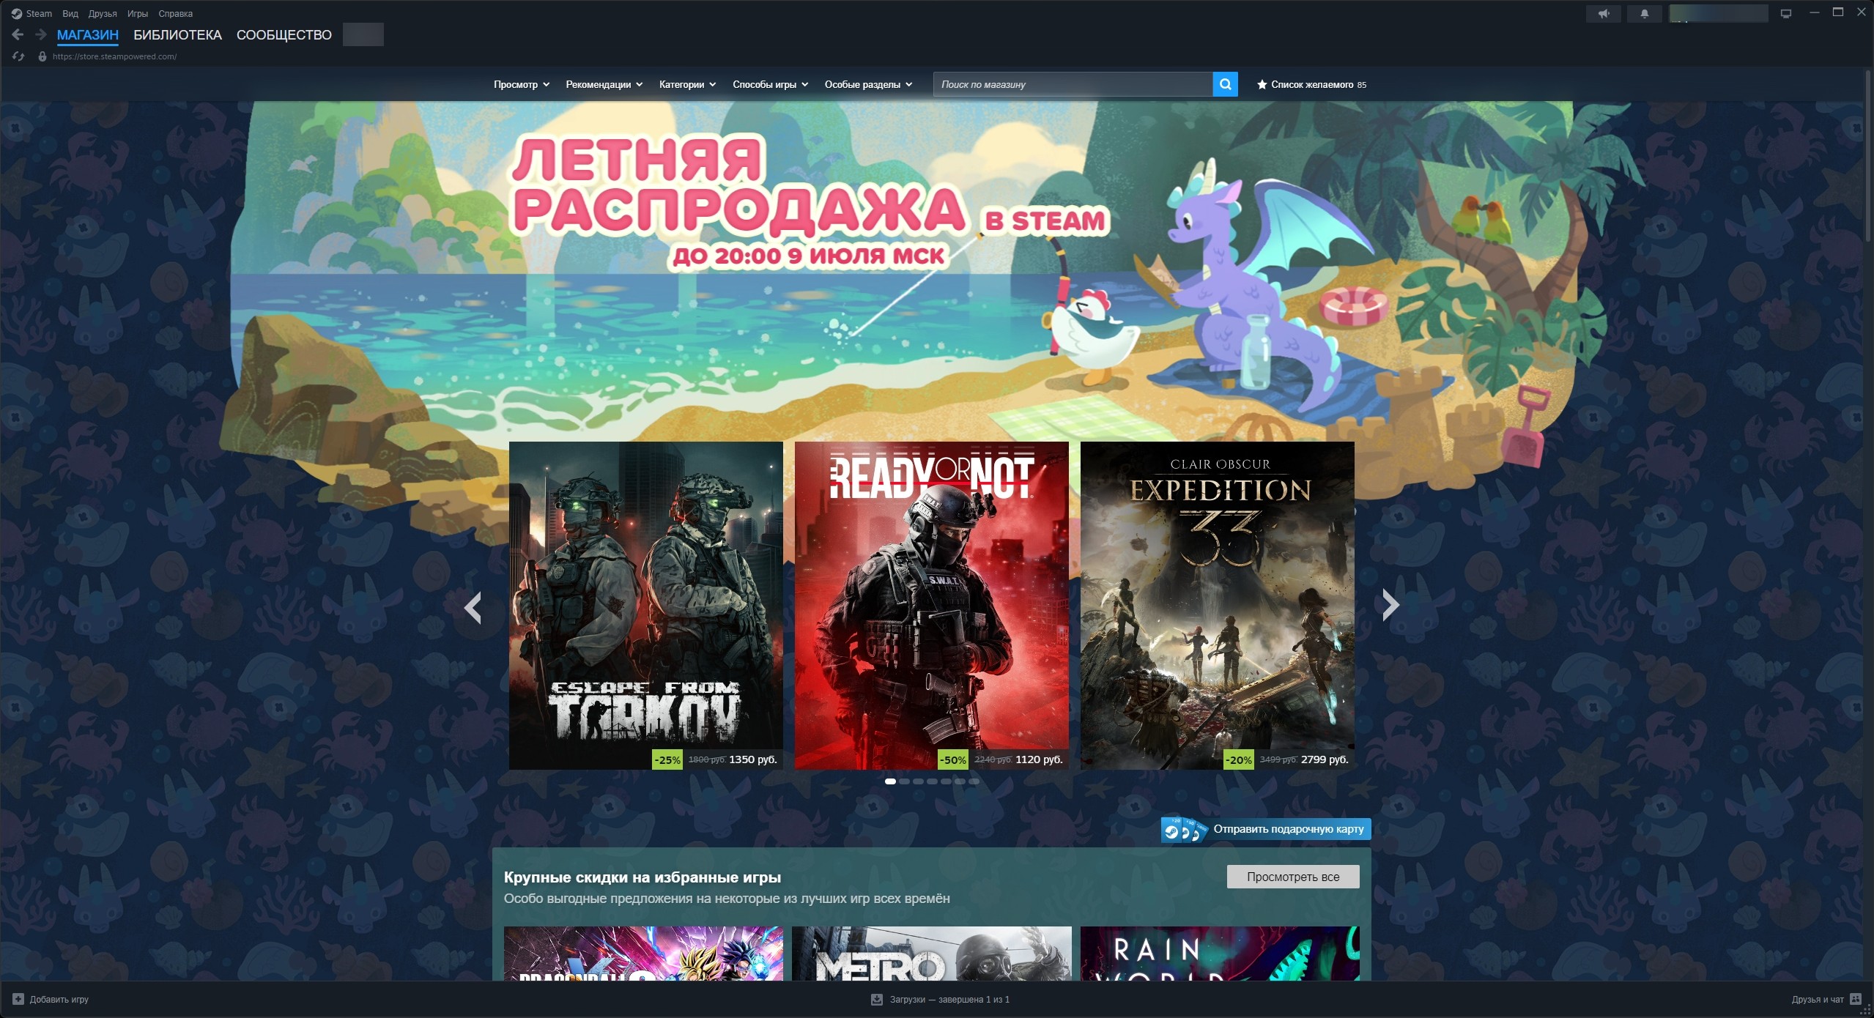The height and width of the screenshot is (1018, 1874).
Task: Expand the Просмотр dropdown
Action: tap(521, 84)
